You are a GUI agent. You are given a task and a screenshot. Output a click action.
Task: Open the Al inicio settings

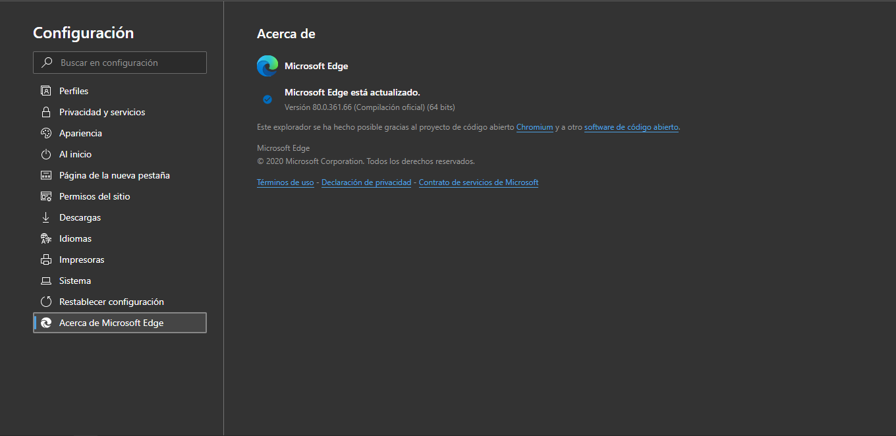[x=120, y=154]
